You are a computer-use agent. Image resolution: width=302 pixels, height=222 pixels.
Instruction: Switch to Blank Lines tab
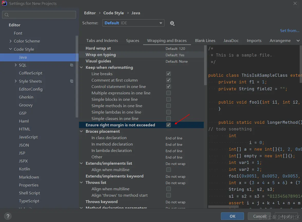coord(205,41)
